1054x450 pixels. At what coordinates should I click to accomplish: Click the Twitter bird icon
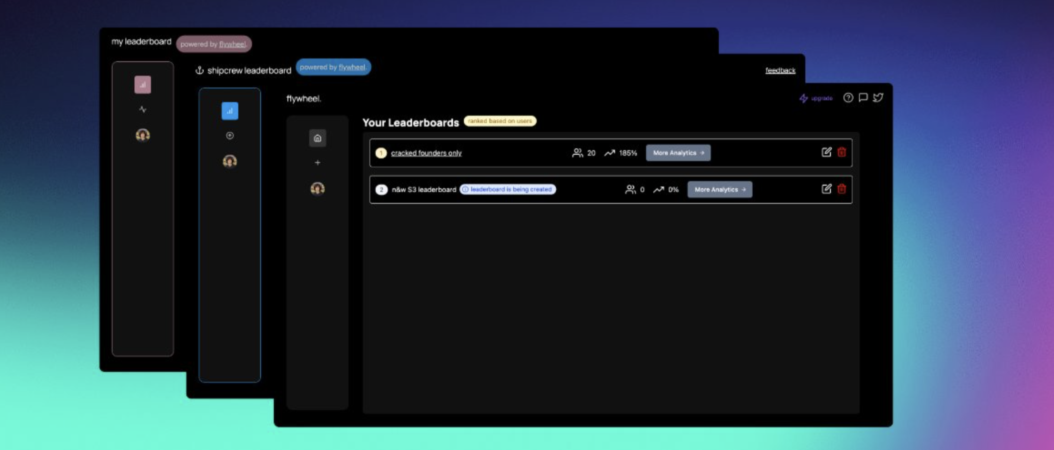pyautogui.click(x=878, y=98)
